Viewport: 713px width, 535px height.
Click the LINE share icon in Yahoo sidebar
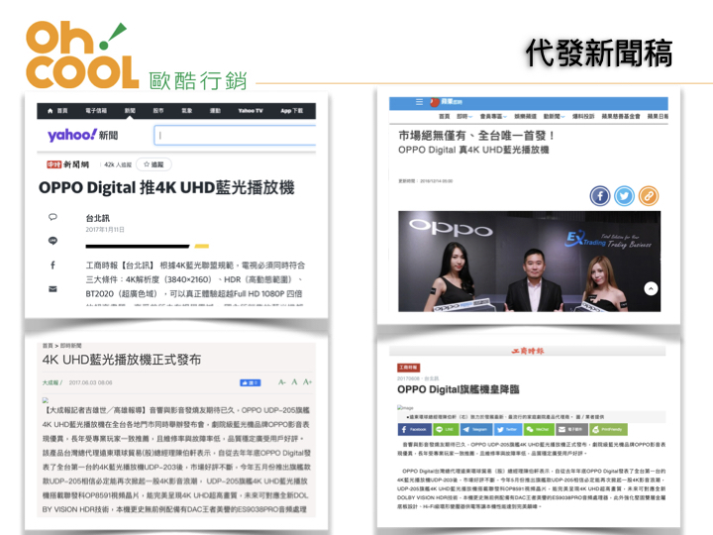52,240
